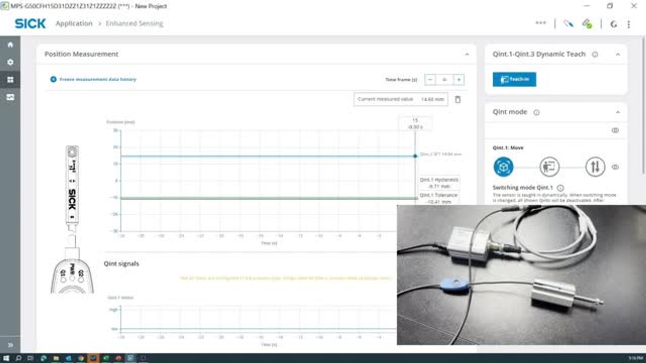Collapse the Qint.1-Qint.3 Dynamic Teach panel

[x=618, y=54]
